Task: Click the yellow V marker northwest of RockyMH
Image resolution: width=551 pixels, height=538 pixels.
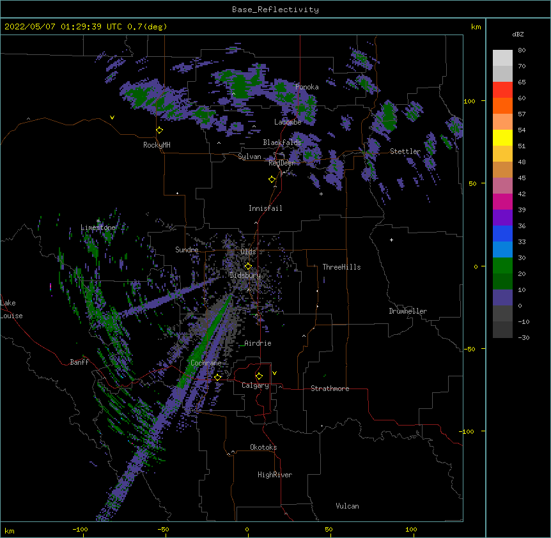Action: coord(112,118)
